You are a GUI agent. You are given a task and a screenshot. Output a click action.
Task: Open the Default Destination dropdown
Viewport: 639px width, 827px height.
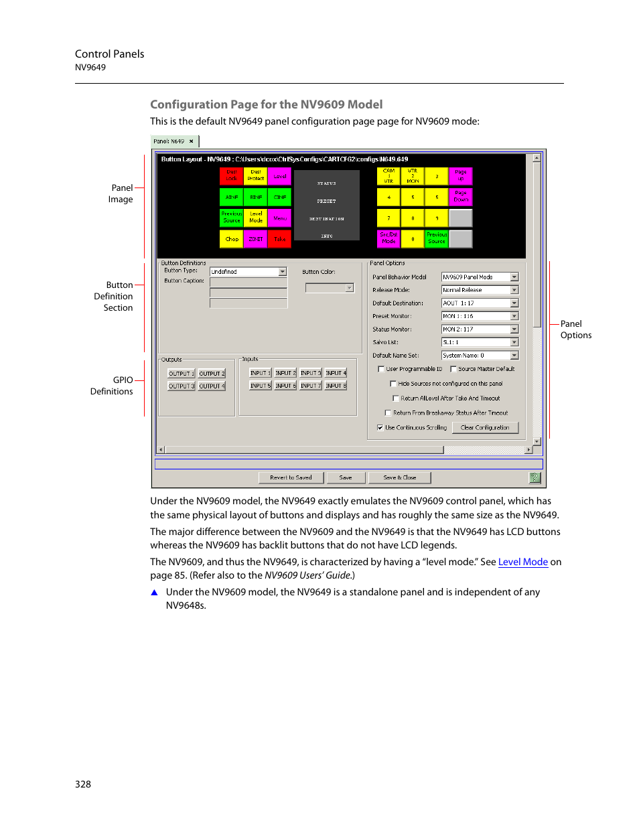pyautogui.click(x=514, y=303)
